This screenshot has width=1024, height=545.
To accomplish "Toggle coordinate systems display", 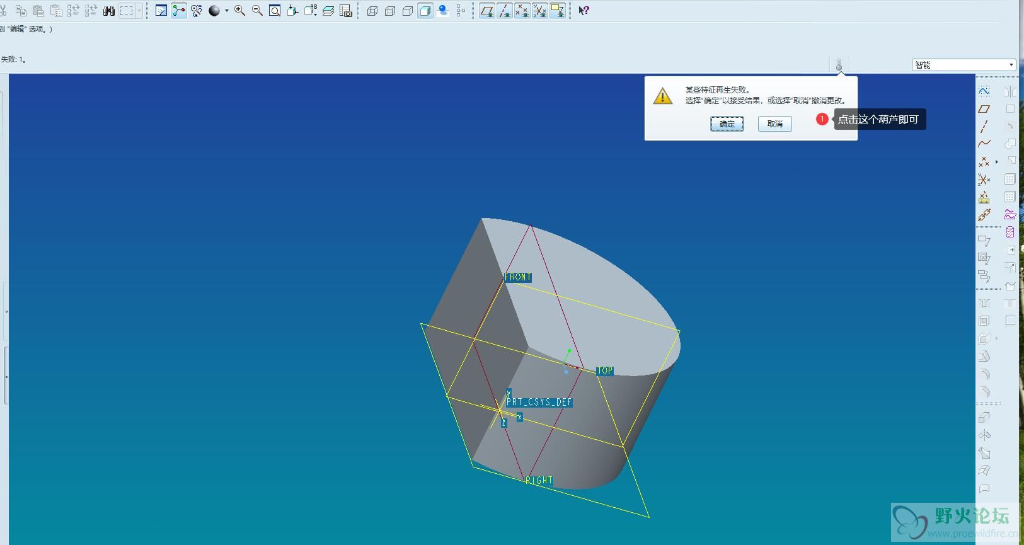I will coord(539,11).
